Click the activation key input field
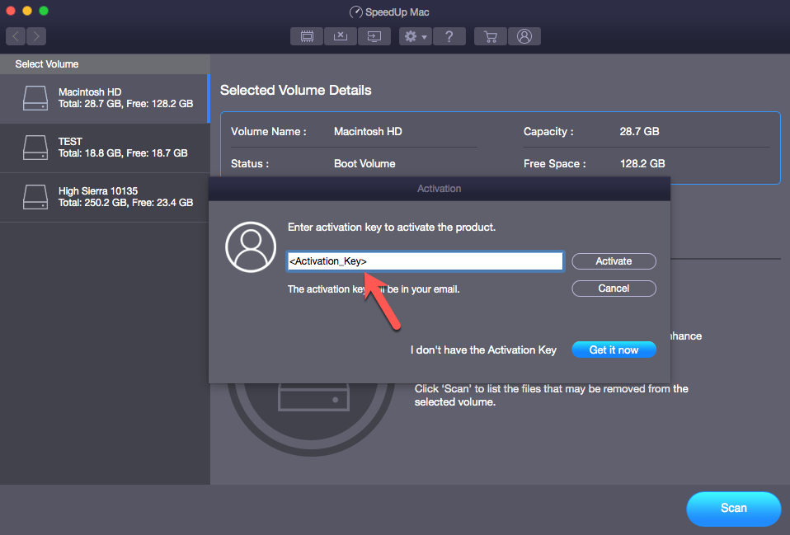This screenshot has height=535, width=790. 426,261
